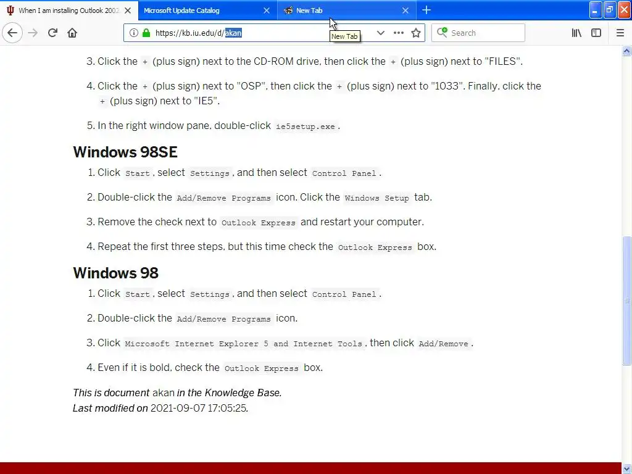
Task: Open page actions three-dot menu
Action: pos(398,33)
